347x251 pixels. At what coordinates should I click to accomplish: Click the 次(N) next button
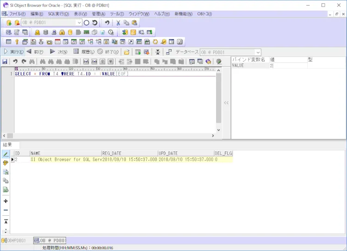tap(59, 52)
